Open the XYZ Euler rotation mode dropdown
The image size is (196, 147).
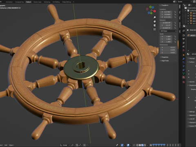coord(168,31)
